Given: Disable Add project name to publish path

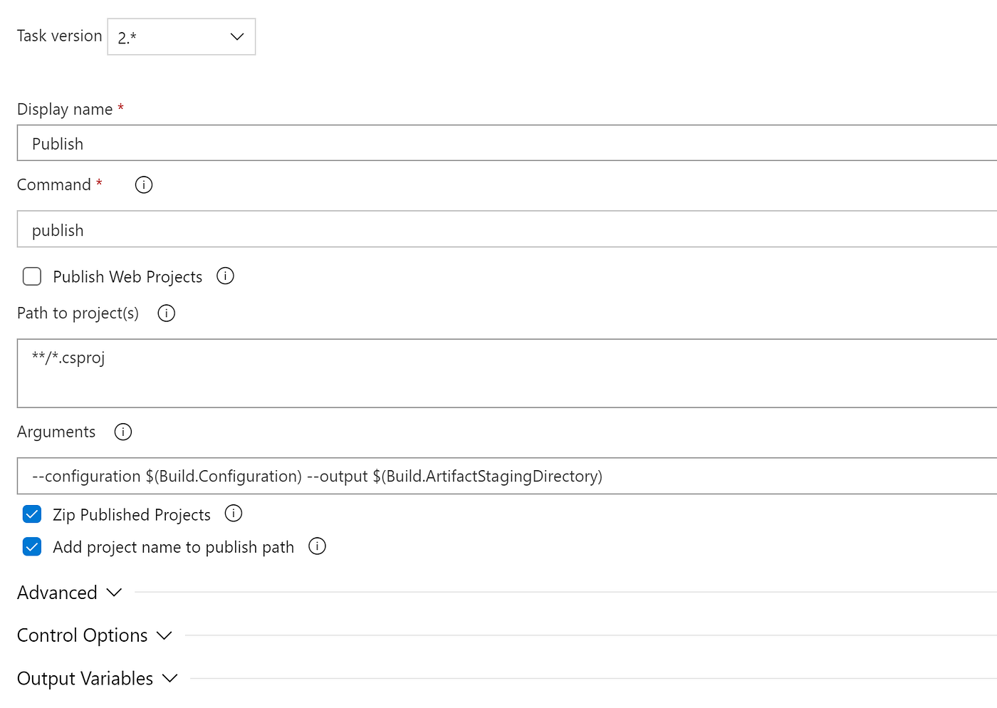Looking at the screenshot, I should point(32,547).
